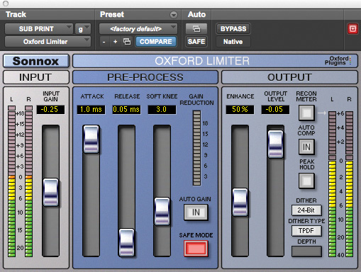The image size is (361, 272).
Task: Click the red target button at top right
Action: [x=352, y=29]
